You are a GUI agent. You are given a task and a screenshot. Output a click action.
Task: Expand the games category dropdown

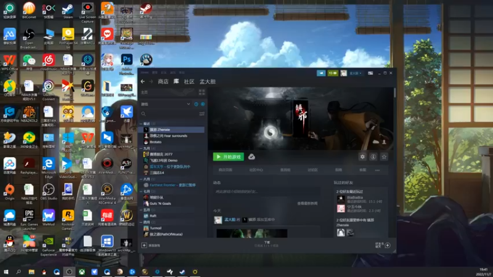[189, 104]
